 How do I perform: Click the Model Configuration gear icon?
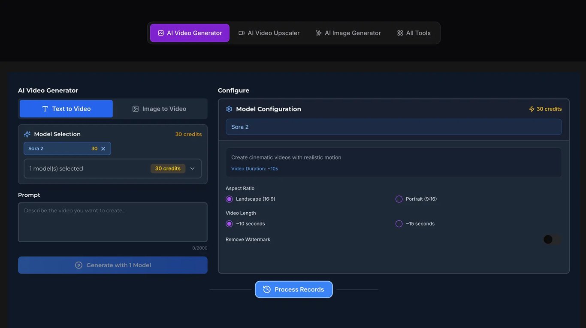coord(229,109)
